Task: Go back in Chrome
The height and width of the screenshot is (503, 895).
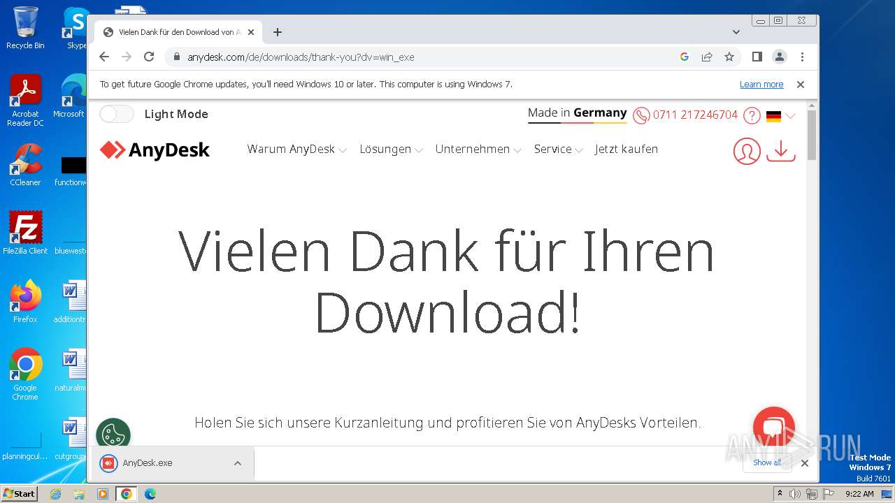Action: click(x=104, y=57)
